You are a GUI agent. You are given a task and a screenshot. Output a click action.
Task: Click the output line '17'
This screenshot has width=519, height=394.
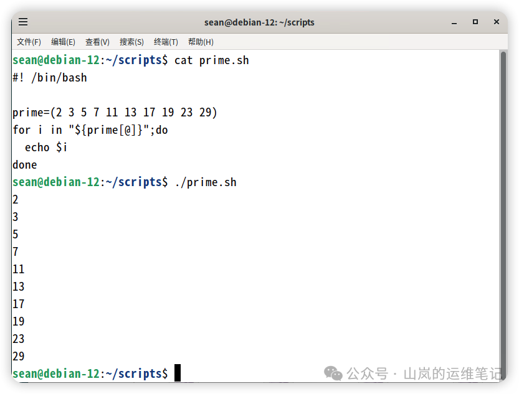[19, 304]
